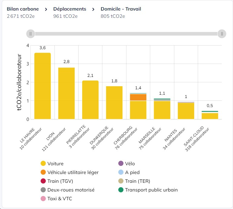The height and width of the screenshot is (209, 233).
Task: Click the 1,4 value label
Action: (138, 88)
